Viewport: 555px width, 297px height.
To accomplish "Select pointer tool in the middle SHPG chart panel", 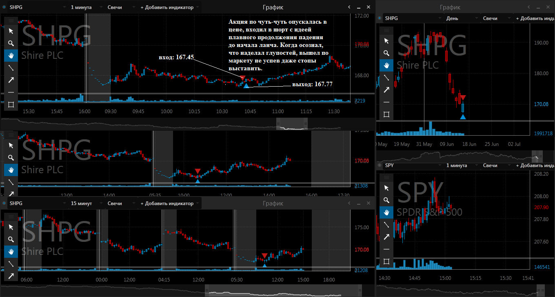I will point(11,145).
